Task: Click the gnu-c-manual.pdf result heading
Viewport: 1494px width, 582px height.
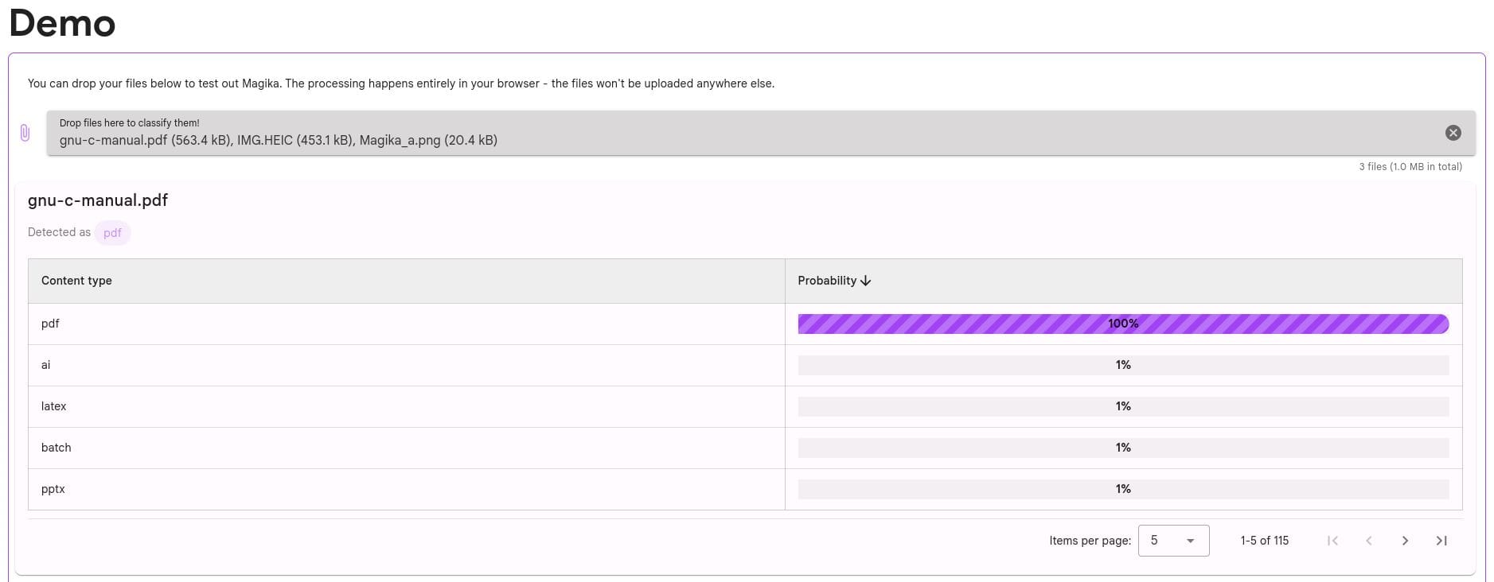Action: [98, 200]
